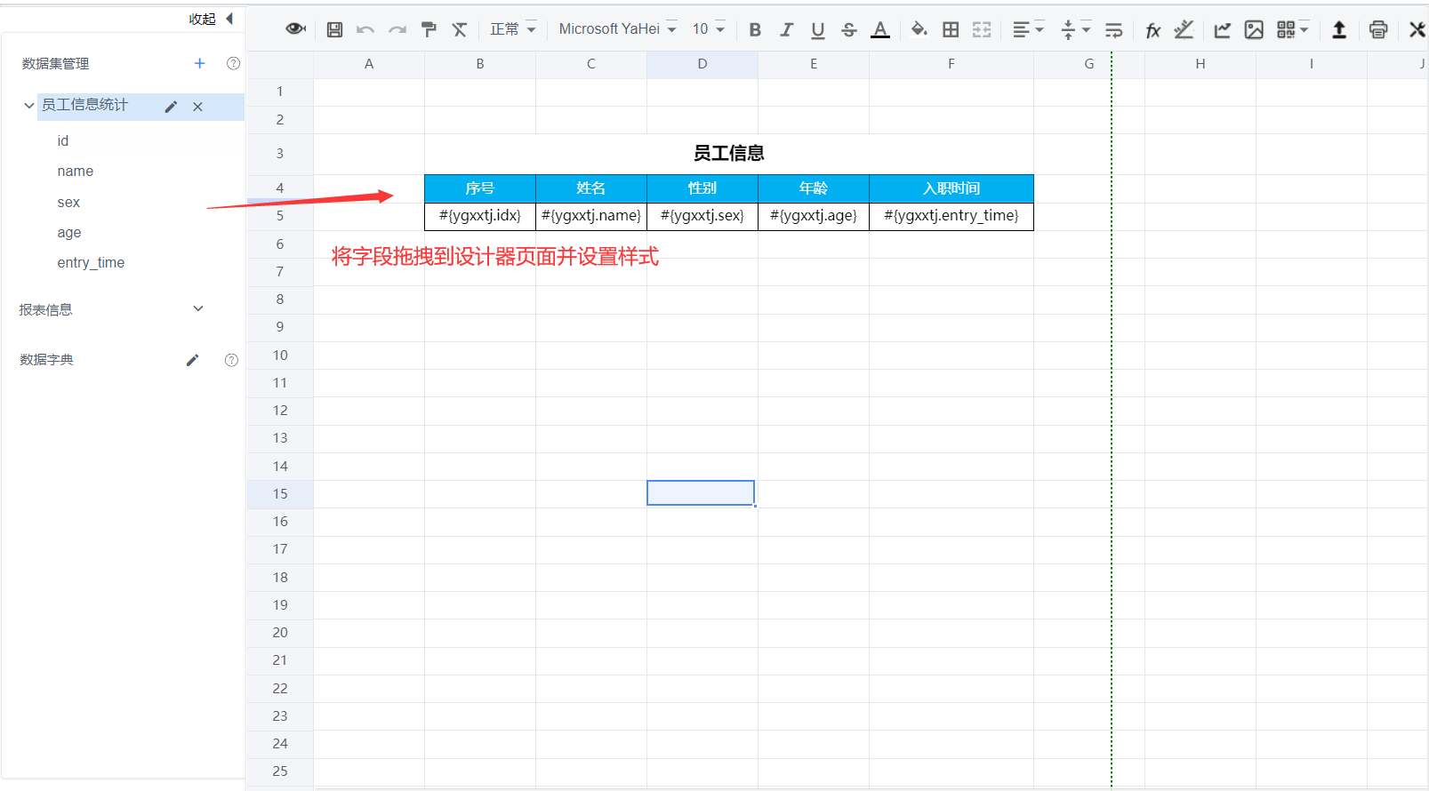The image size is (1429, 791).
Task: Click the preview eye icon
Action: [x=295, y=29]
